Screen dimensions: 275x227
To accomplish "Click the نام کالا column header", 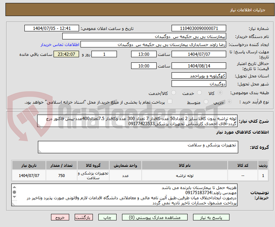I will 185,165.
